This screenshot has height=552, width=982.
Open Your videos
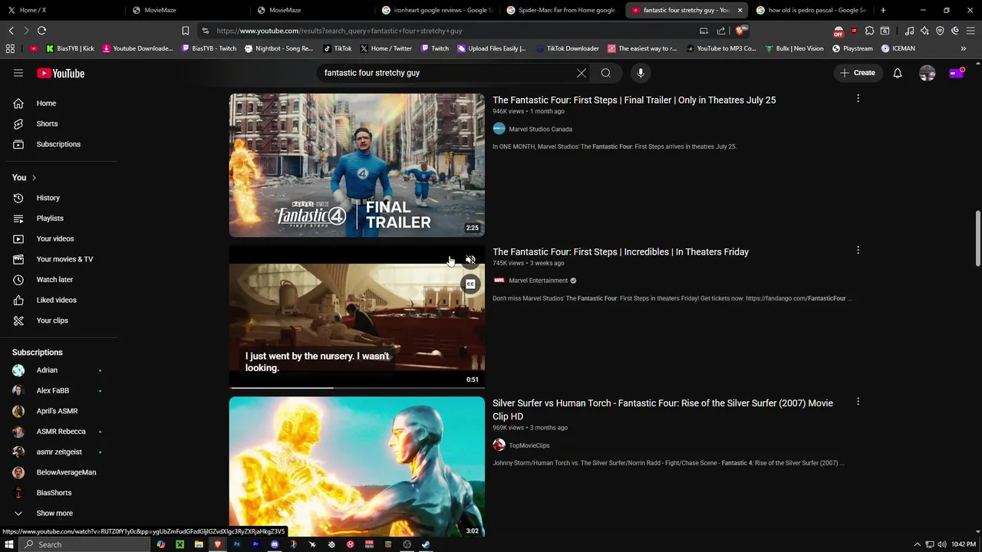point(55,238)
